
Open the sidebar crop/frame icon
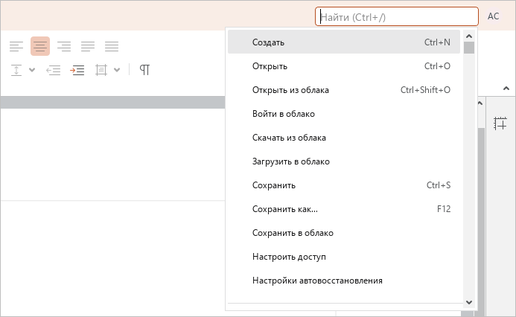(500, 123)
